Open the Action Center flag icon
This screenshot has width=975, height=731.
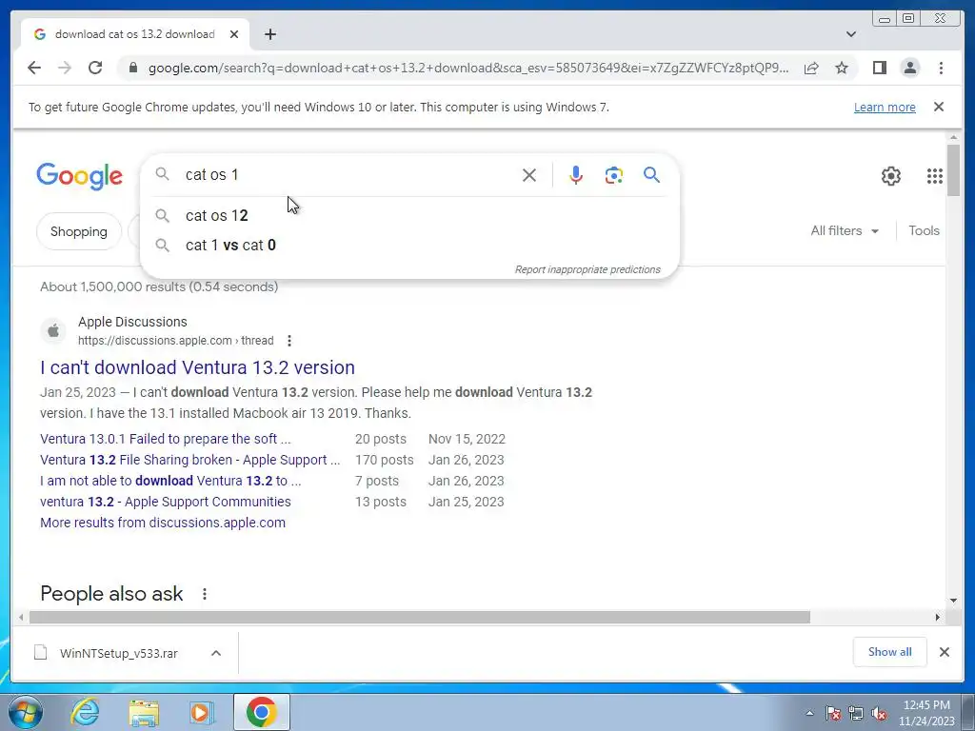point(833,713)
